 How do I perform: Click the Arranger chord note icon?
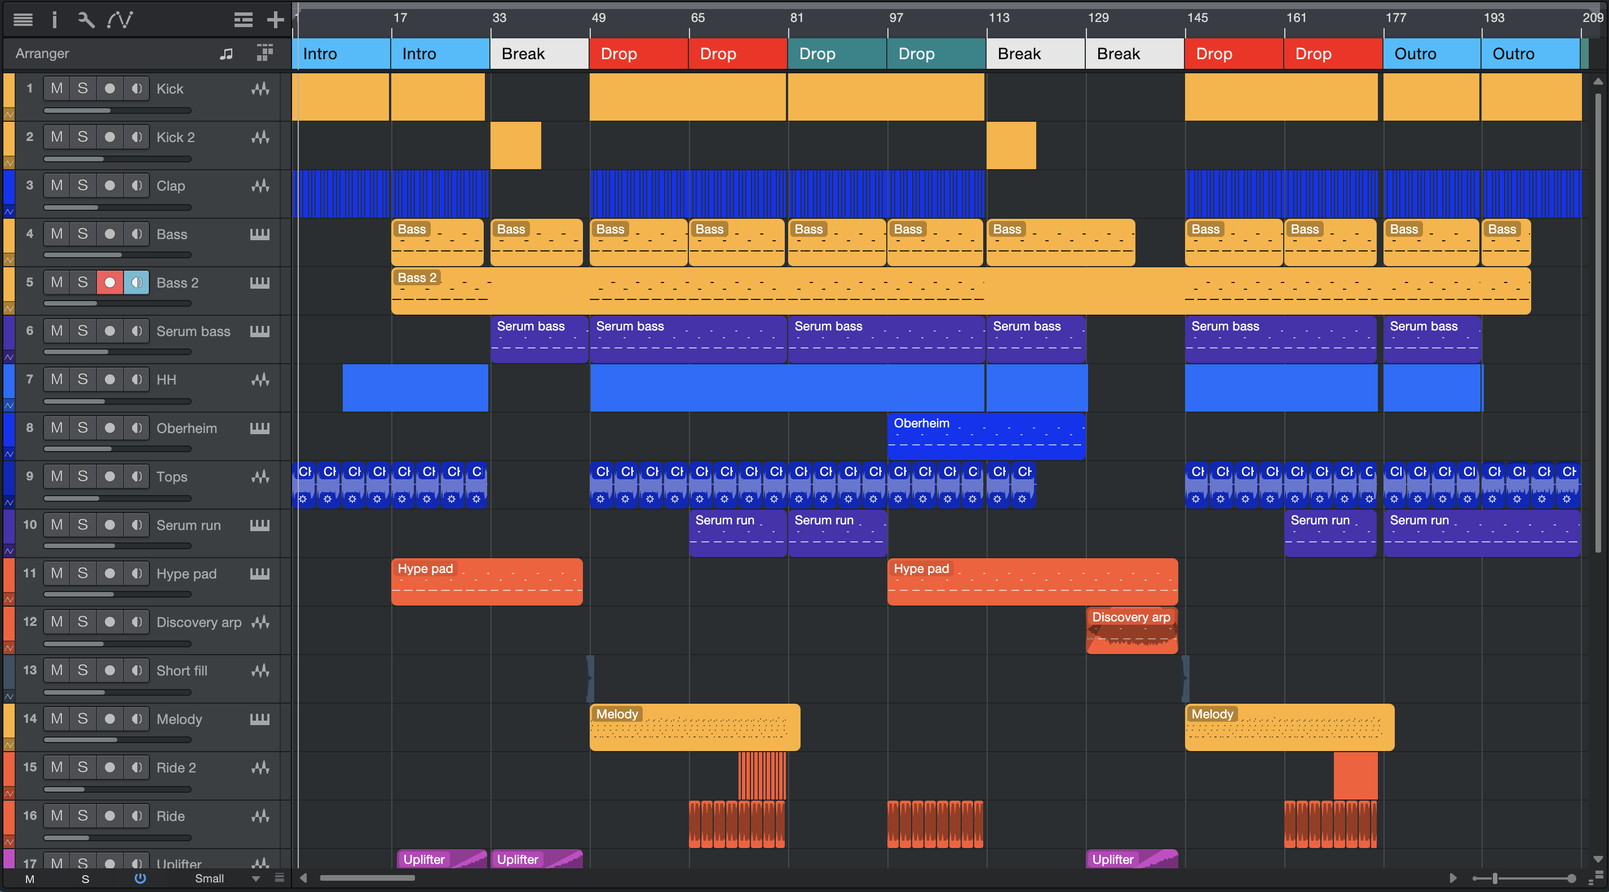click(x=226, y=54)
